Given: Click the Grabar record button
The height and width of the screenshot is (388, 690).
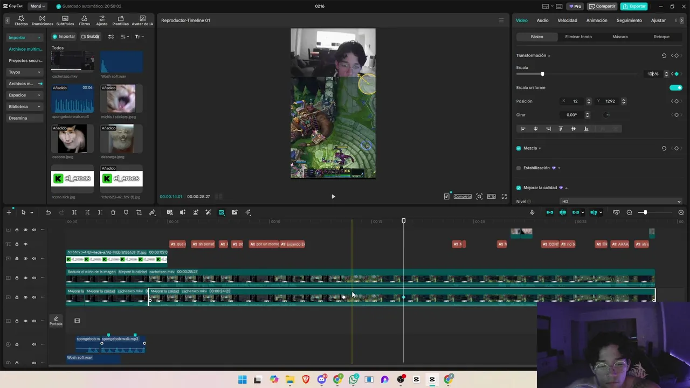Looking at the screenshot, I should 90,37.
